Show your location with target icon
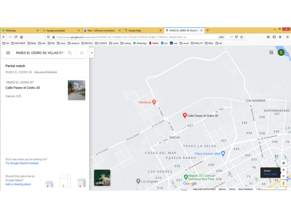The width and height of the screenshot is (291, 218). point(284,163)
